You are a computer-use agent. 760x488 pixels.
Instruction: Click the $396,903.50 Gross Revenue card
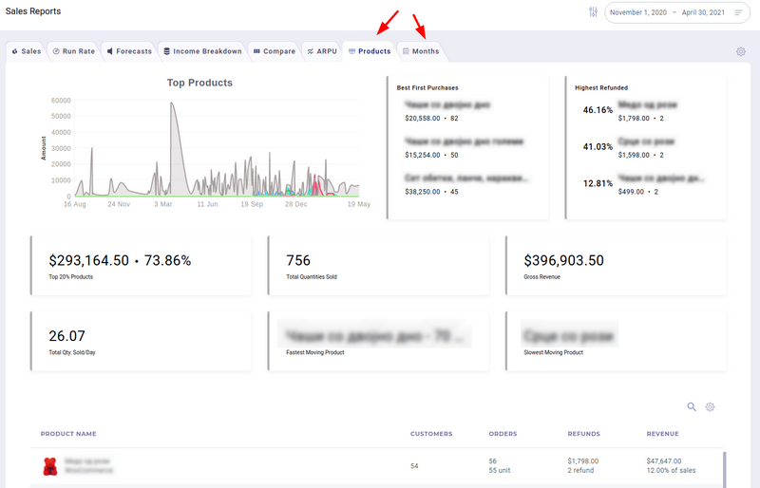click(616, 266)
